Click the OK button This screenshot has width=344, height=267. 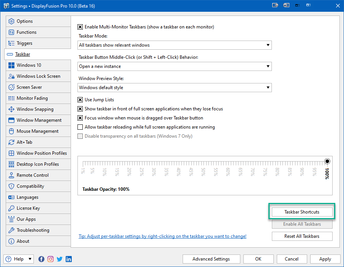[258, 259]
